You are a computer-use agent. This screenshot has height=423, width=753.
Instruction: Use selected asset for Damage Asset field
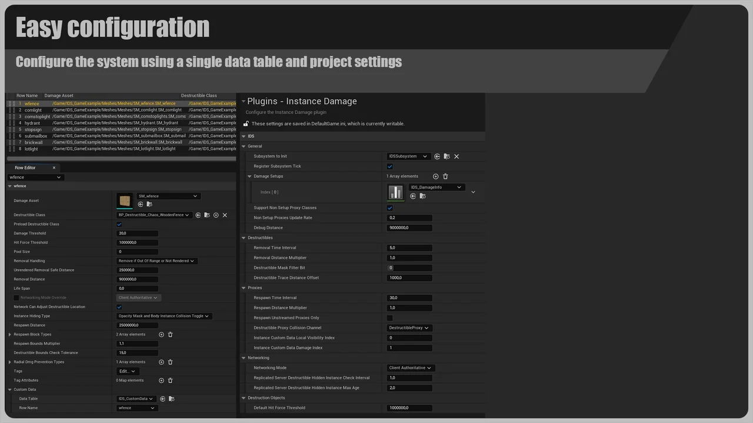(140, 204)
